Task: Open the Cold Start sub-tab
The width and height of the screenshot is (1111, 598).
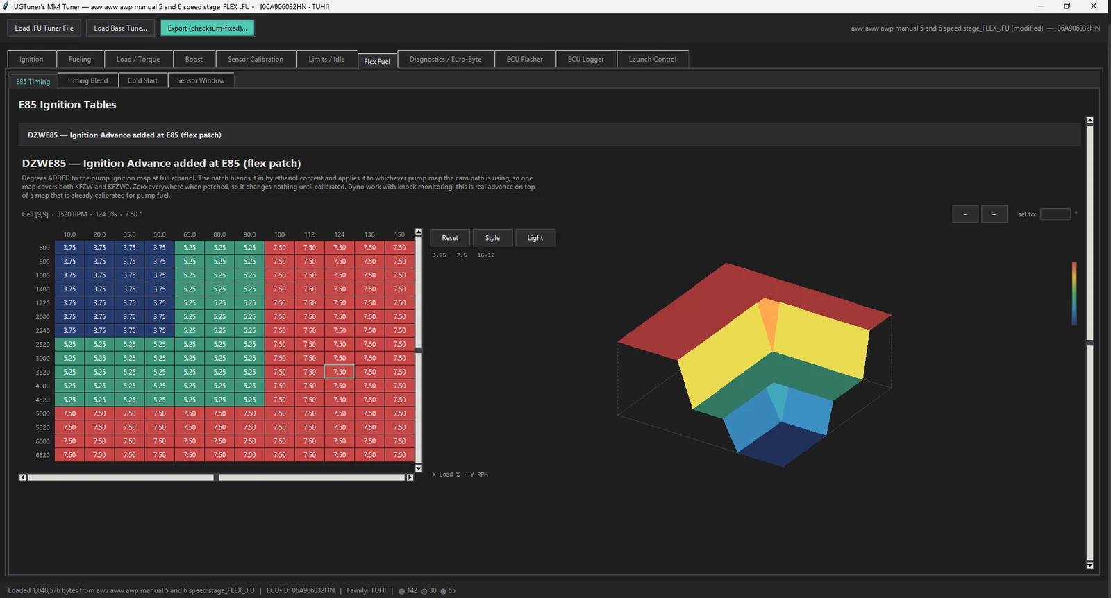Action: [x=142, y=80]
